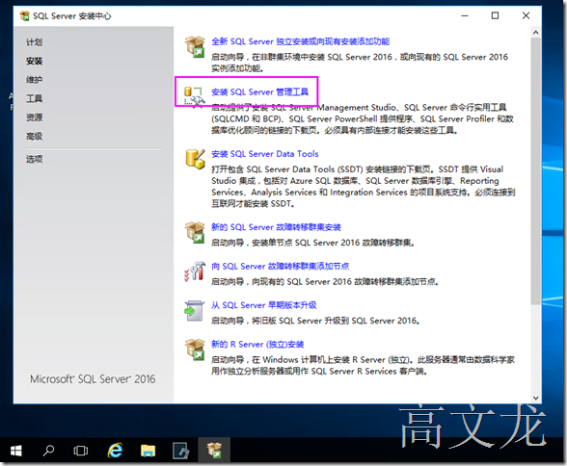567x466 pixels.
Task: Open File Explorer from taskbar
Action: [x=148, y=451]
